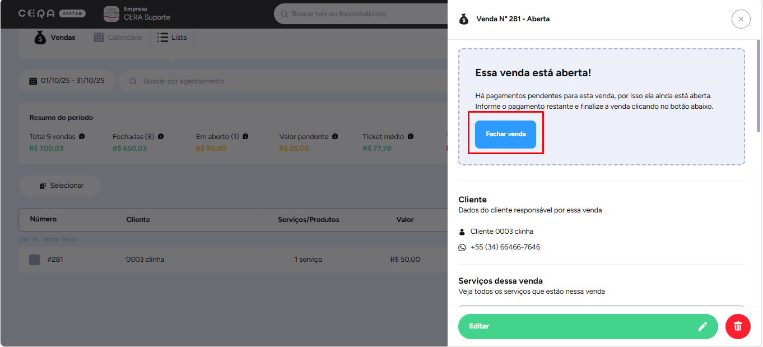The image size is (763, 347).
Task: Close the Venda N° 281 panel
Action: [741, 19]
